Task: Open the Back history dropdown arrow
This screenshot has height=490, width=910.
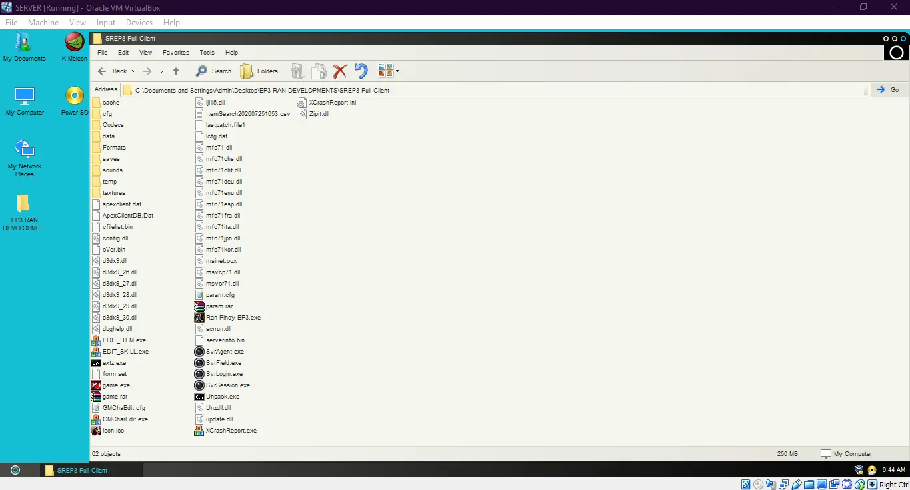Action: point(133,71)
